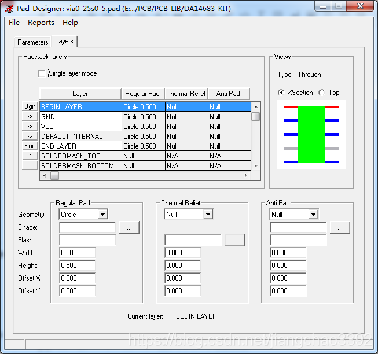
Task: Click the Anti Pad Shape browse button
Action: [x=340, y=227]
